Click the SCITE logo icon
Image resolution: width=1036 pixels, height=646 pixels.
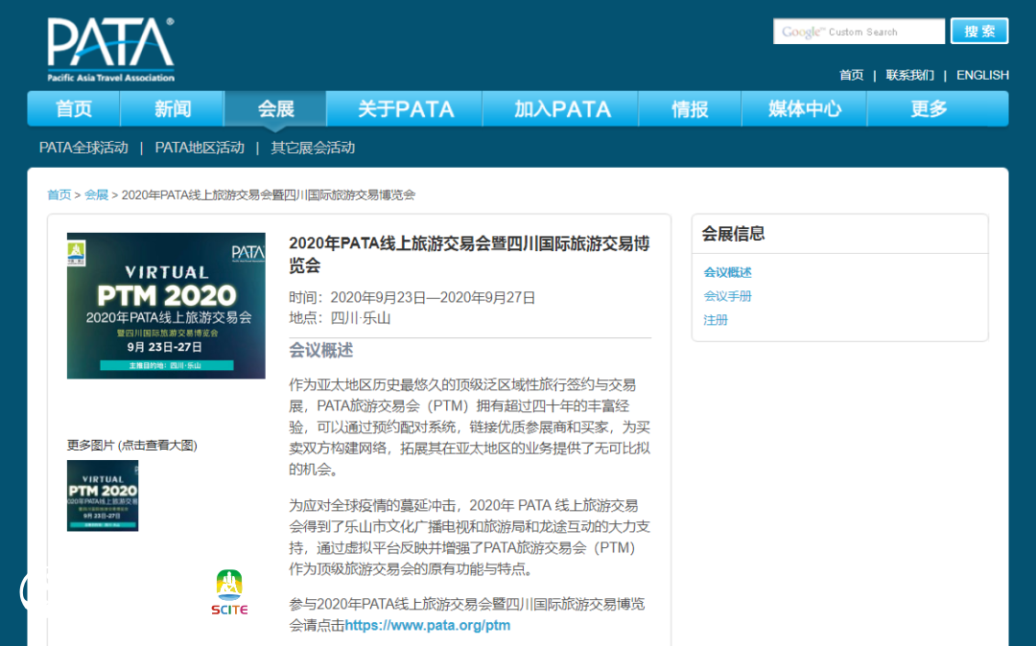pos(229,591)
